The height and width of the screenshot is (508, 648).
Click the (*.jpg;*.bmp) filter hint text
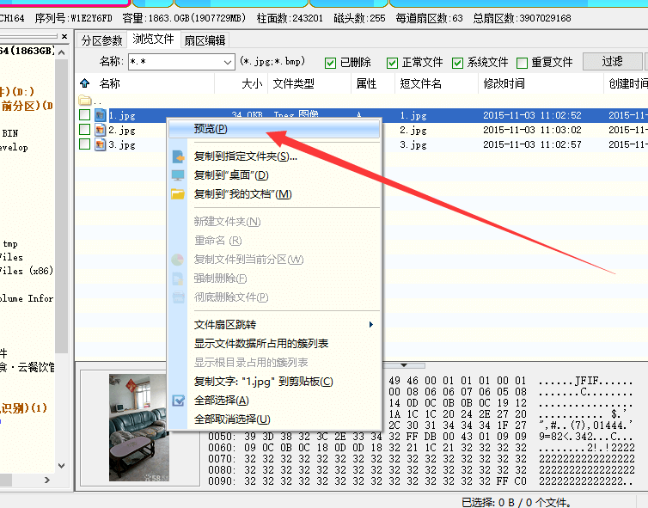pos(272,62)
